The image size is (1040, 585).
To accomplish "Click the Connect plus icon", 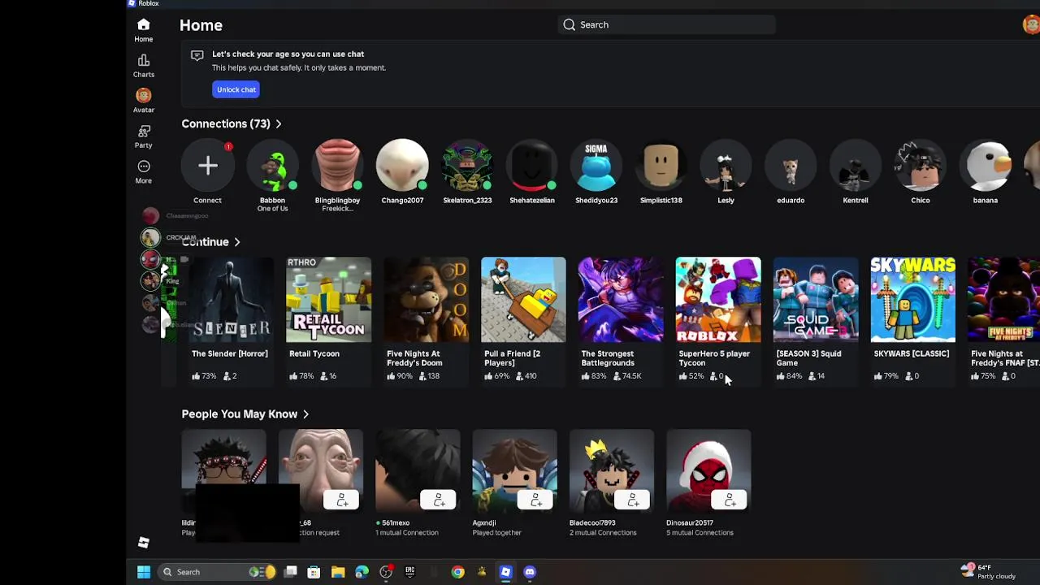I will coord(208,166).
